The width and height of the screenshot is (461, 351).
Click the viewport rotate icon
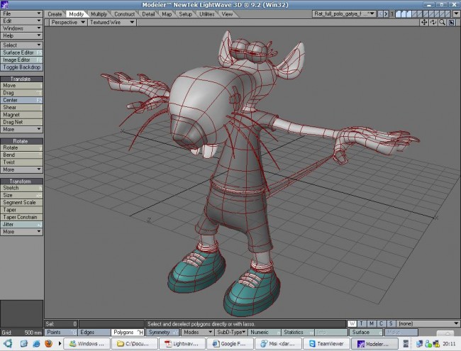point(433,22)
